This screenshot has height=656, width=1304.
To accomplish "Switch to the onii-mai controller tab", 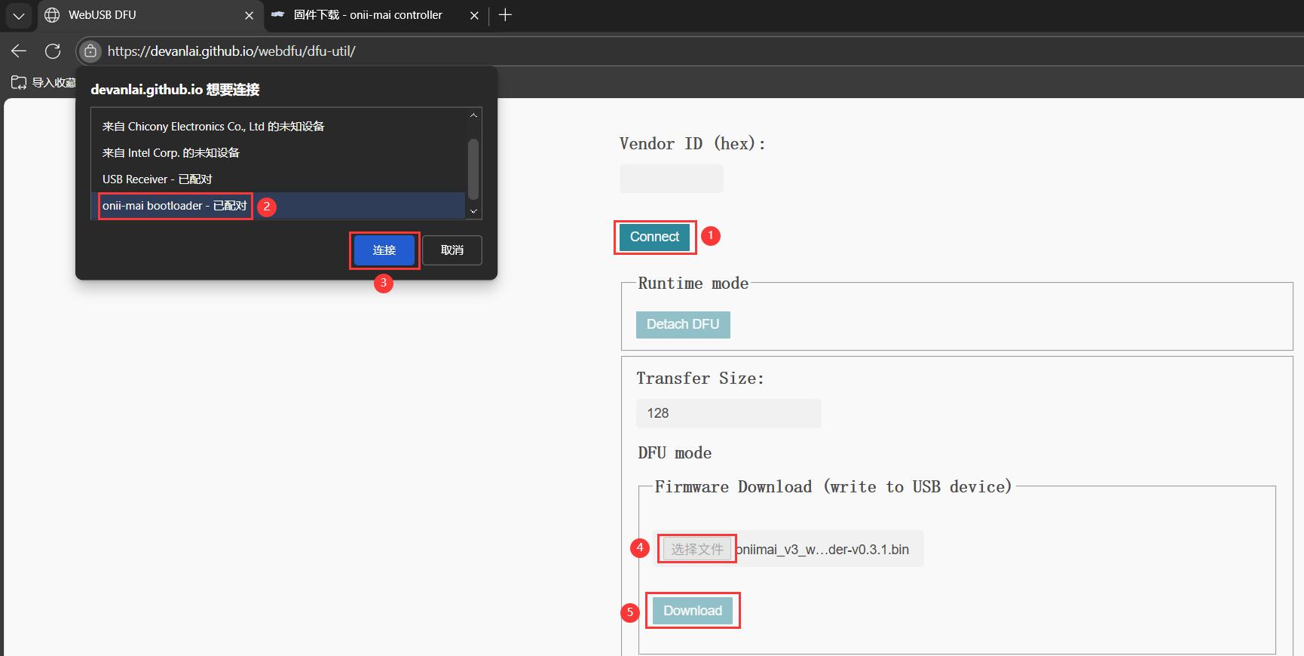I will pos(367,15).
